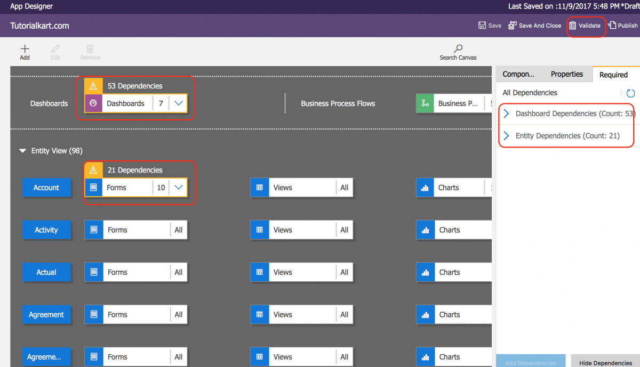
Task: Collapse the Entity View section
Action: (22, 151)
